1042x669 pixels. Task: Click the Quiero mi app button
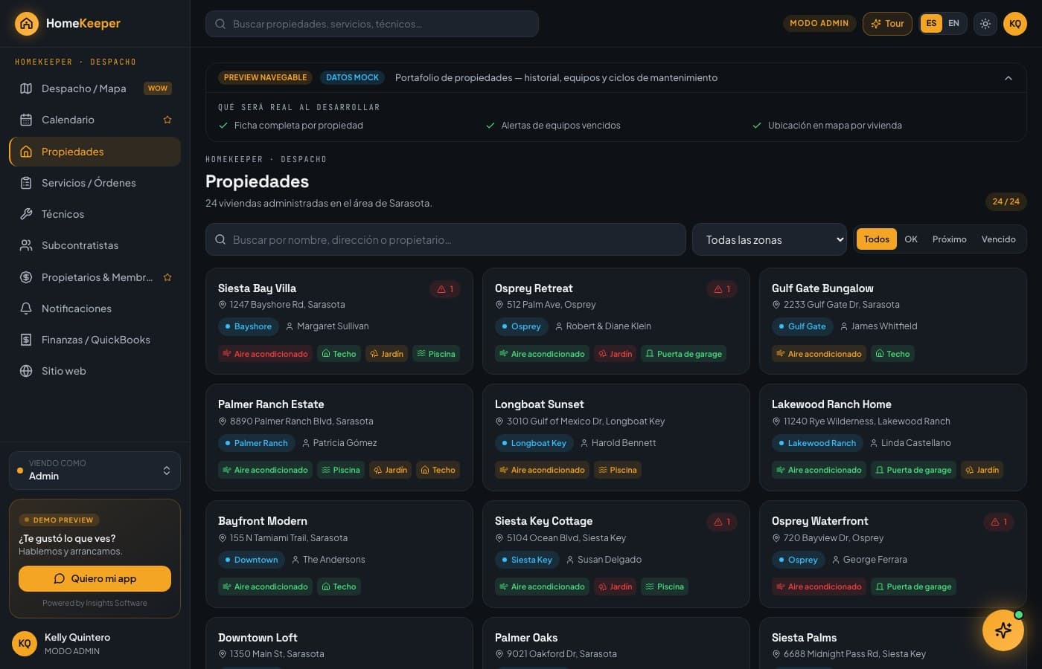pyautogui.click(x=95, y=578)
